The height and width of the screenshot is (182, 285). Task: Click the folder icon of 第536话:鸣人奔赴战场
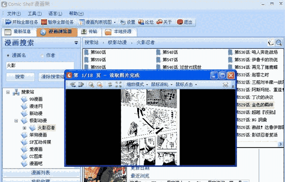click(x=230, y=52)
